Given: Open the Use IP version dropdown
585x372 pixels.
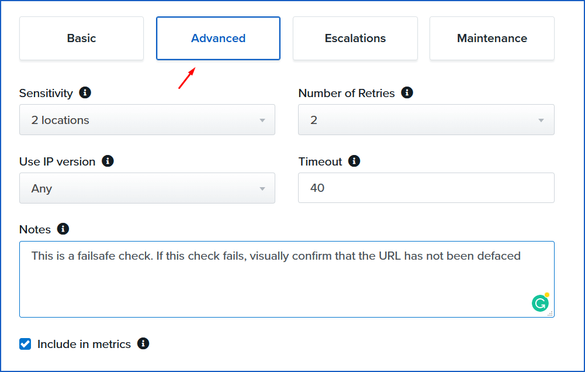Looking at the screenshot, I should (147, 188).
